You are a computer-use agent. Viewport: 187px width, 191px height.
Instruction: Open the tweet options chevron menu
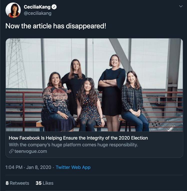(x=181, y=7)
